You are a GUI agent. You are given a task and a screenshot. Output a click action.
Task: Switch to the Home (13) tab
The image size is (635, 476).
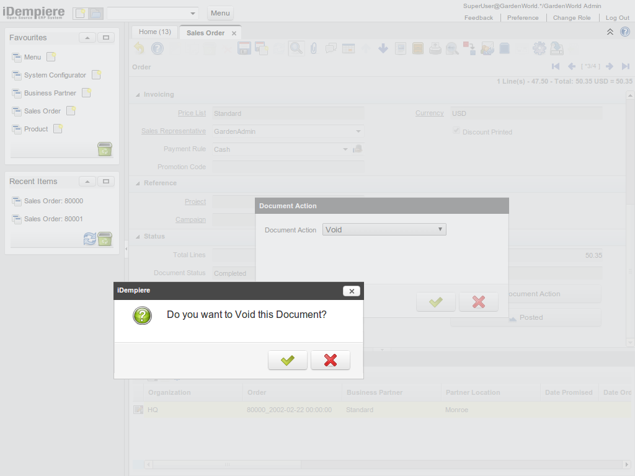point(154,32)
